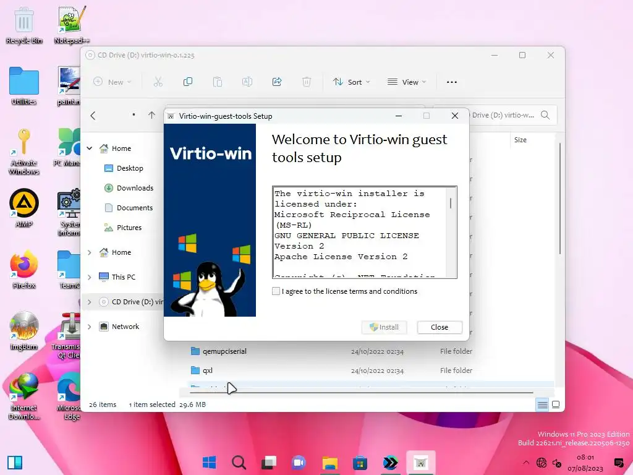
Task: Select This PC in the navigation pane
Action: click(117, 277)
